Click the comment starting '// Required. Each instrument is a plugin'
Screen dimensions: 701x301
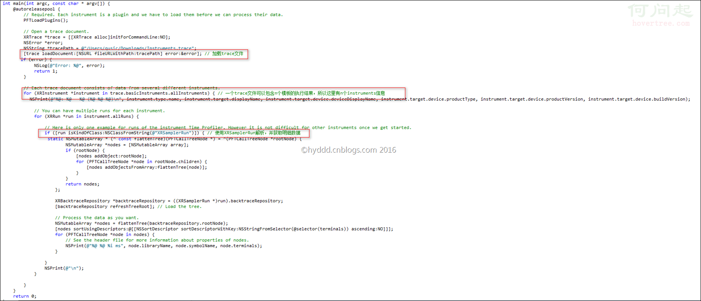click(x=153, y=14)
